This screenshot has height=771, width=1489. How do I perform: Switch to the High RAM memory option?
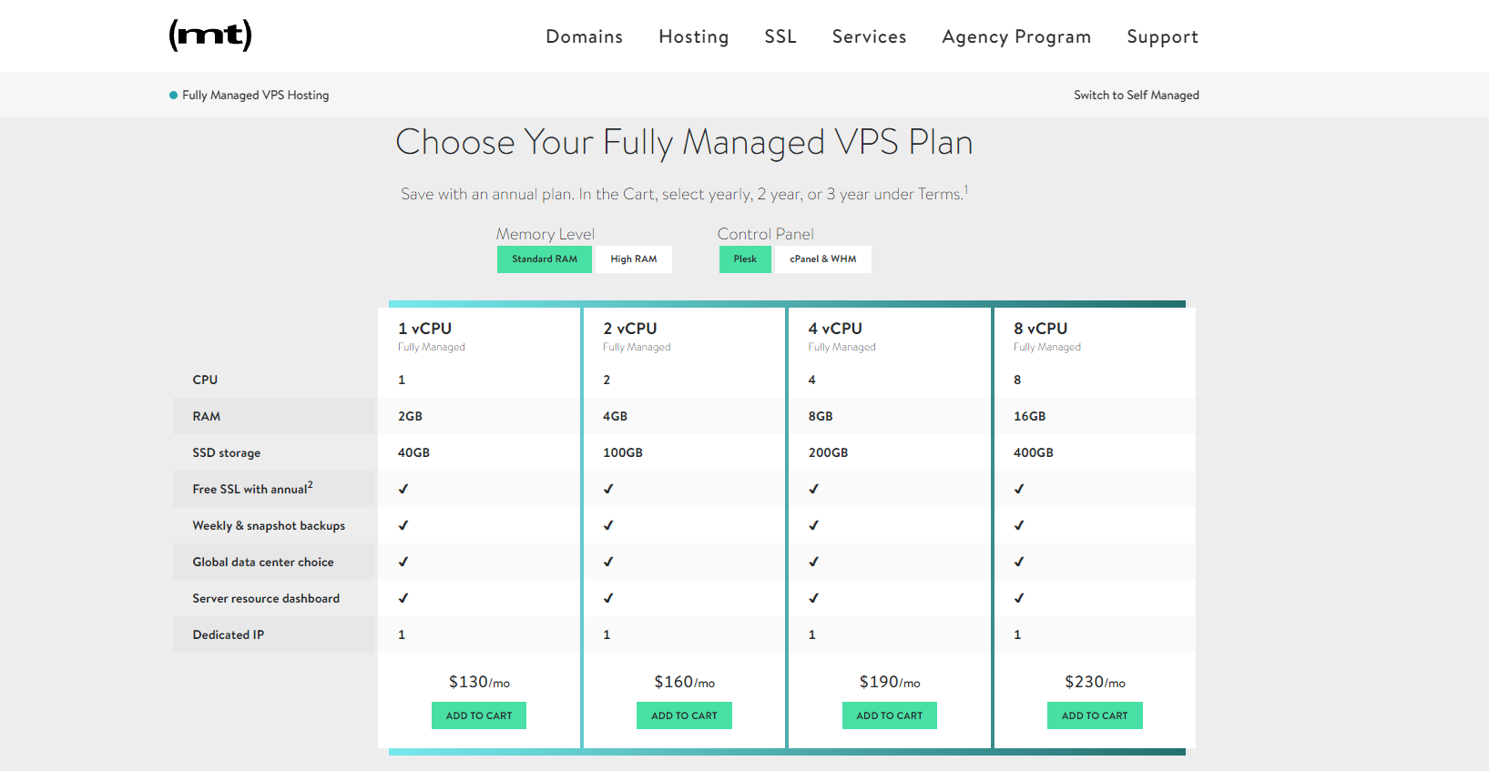pyautogui.click(x=633, y=259)
